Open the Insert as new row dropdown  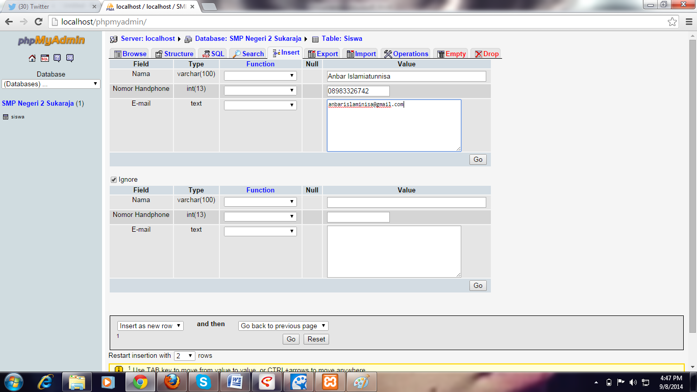(x=150, y=326)
